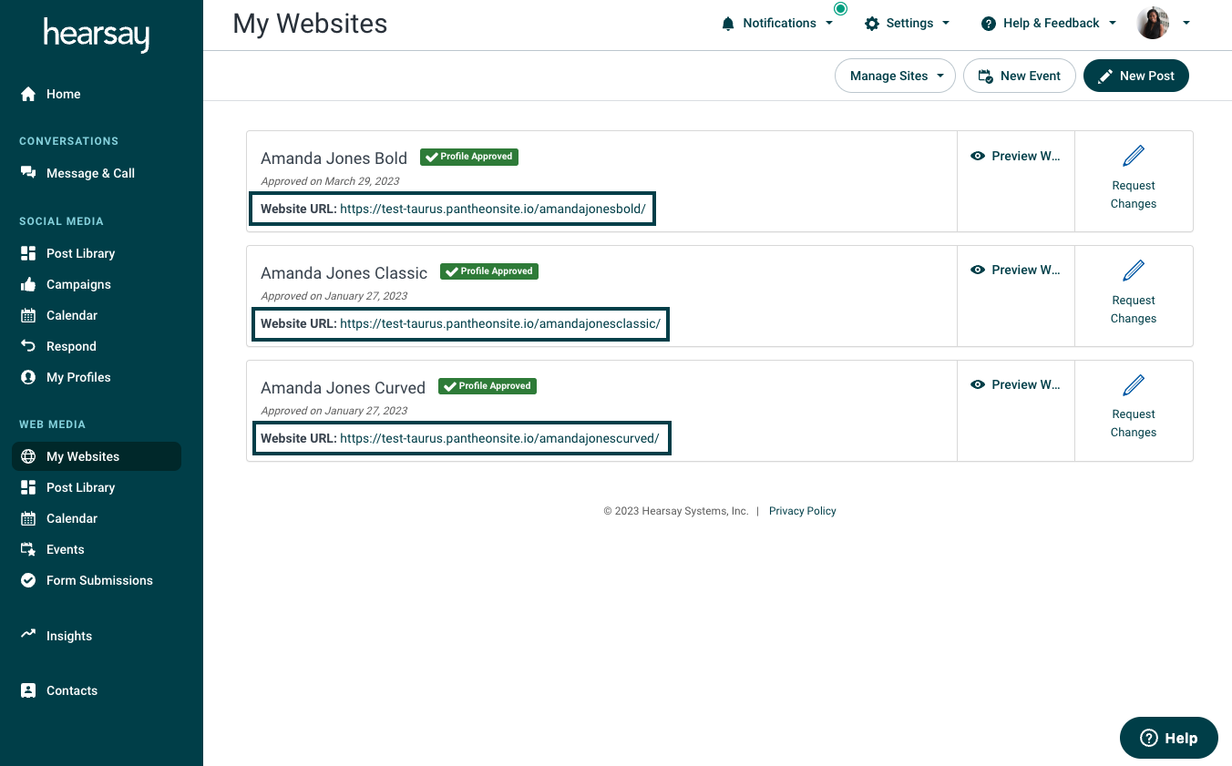
Task: Click pencil icon for Amanda Jones Classic
Action: tap(1134, 271)
